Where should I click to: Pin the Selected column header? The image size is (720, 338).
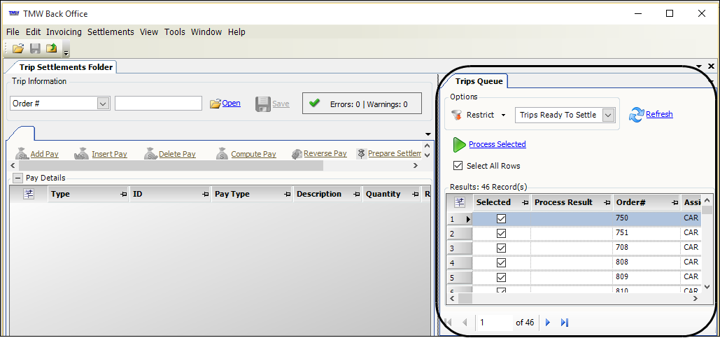(525, 203)
